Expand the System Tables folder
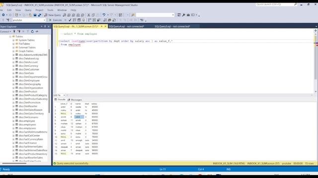Viewport: 318px width, 178px height. [13, 40]
